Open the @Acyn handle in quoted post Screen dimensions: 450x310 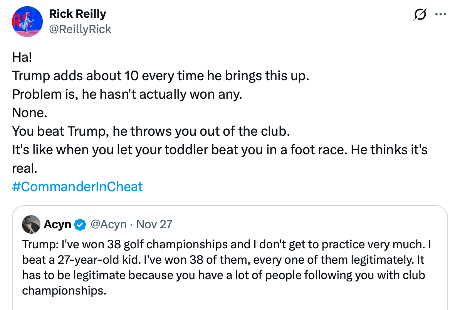108,224
